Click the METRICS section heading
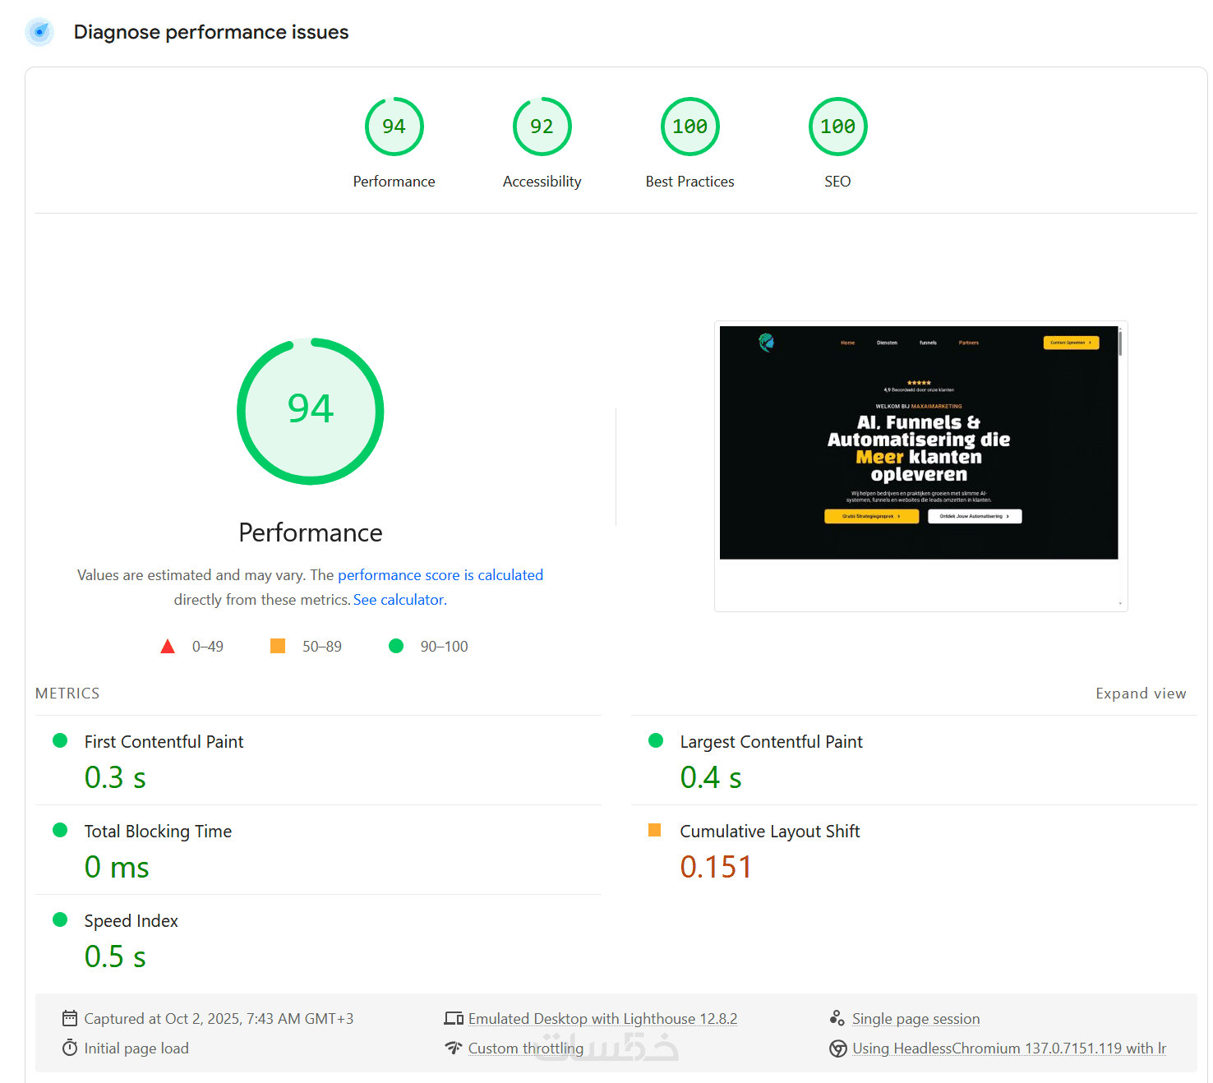This screenshot has height=1083, width=1213. [x=67, y=694]
